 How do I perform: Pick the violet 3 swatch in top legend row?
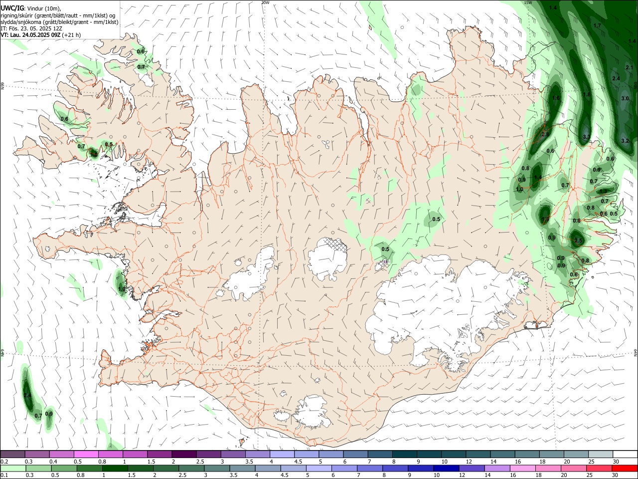click(x=233, y=455)
